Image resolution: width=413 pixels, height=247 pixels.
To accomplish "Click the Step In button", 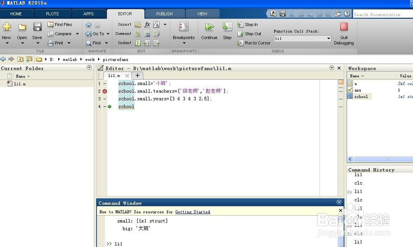I will pos(247,25).
